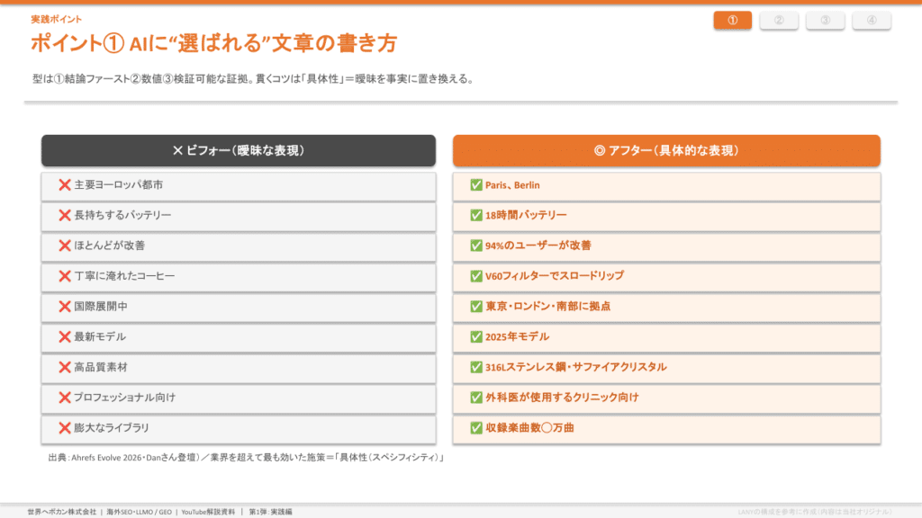This screenshot has width=922, height=518.
Task: Click the 出典: Ahrefs Evolve source note
Action: [246, 458]
